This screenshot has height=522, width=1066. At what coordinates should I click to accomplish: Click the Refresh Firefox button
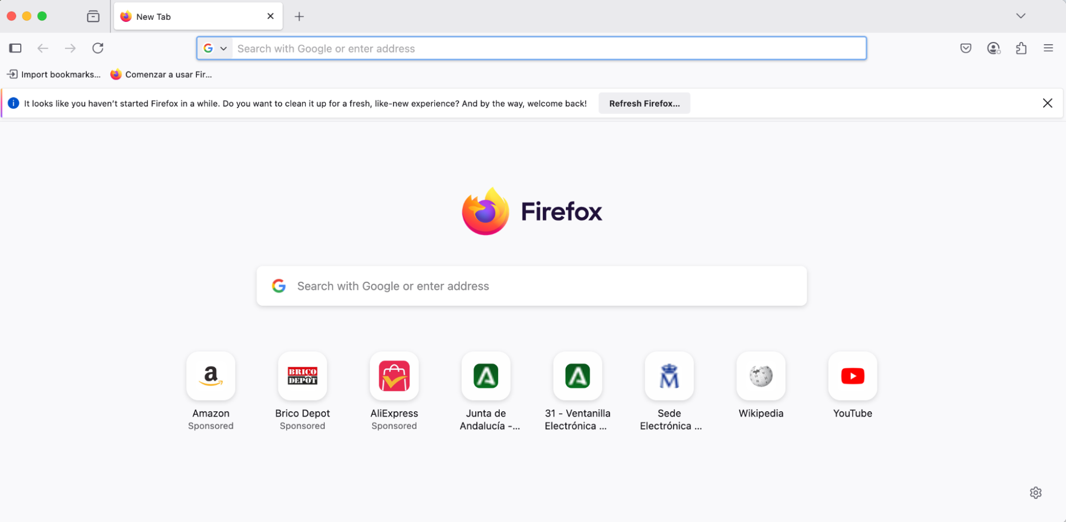[x=644, y=103]
